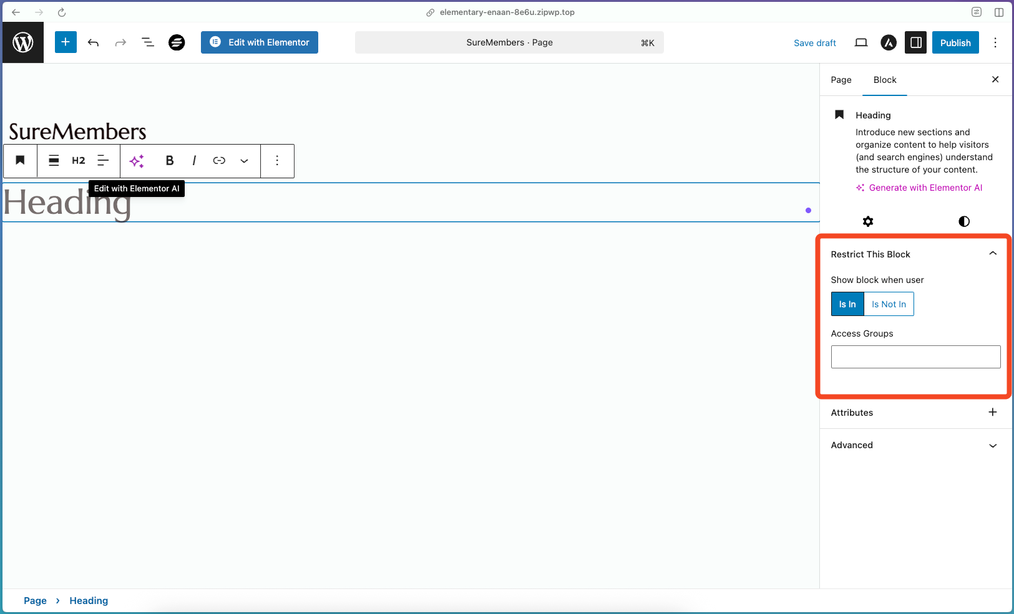Screen dimensions: 1014x614
Task: Click the browser extension icon left of split view
Action: (977, 12)
